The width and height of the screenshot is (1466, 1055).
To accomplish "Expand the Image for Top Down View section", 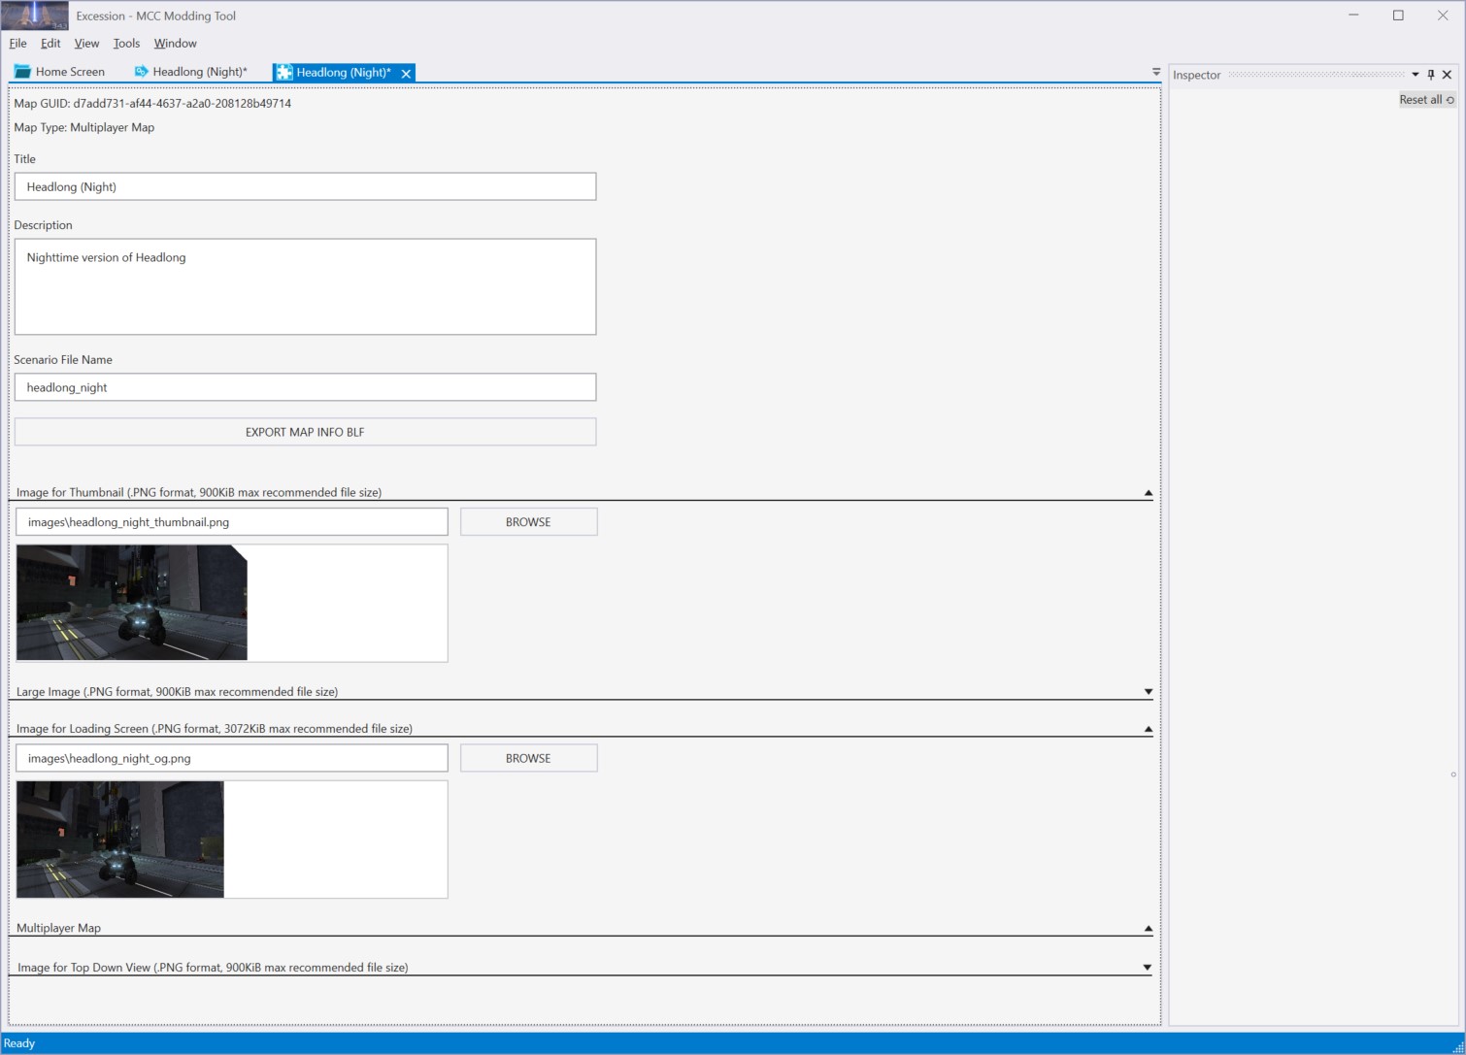I will (1147, 968).
